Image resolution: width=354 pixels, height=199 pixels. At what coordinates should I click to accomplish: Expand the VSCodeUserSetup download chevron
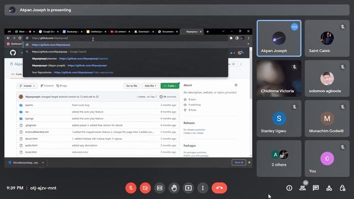click(x=43, y=163)
